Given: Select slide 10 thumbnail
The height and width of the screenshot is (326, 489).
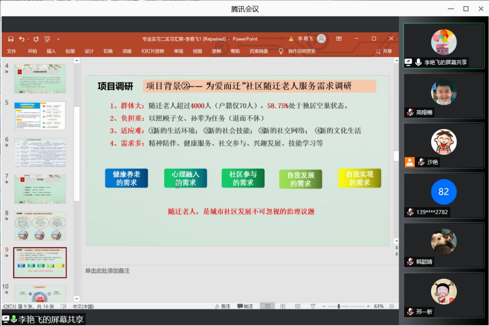Looking at the screenshot, I should [x=40, y=293].
